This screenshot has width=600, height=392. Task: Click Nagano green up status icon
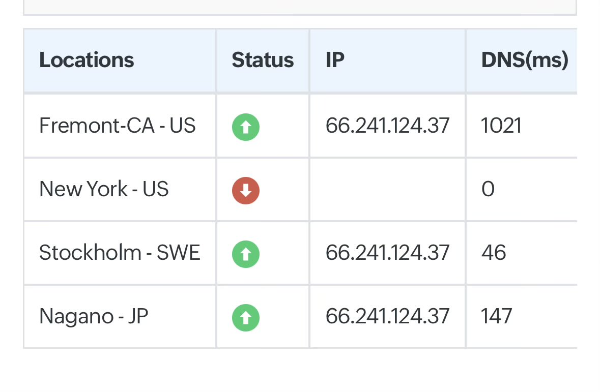click(x=246, y=317)
